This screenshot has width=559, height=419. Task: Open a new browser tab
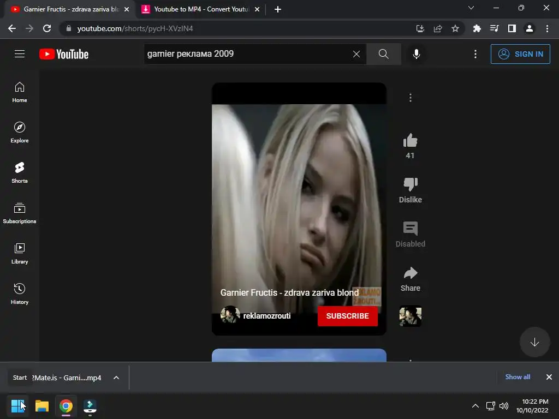[278, 9]
